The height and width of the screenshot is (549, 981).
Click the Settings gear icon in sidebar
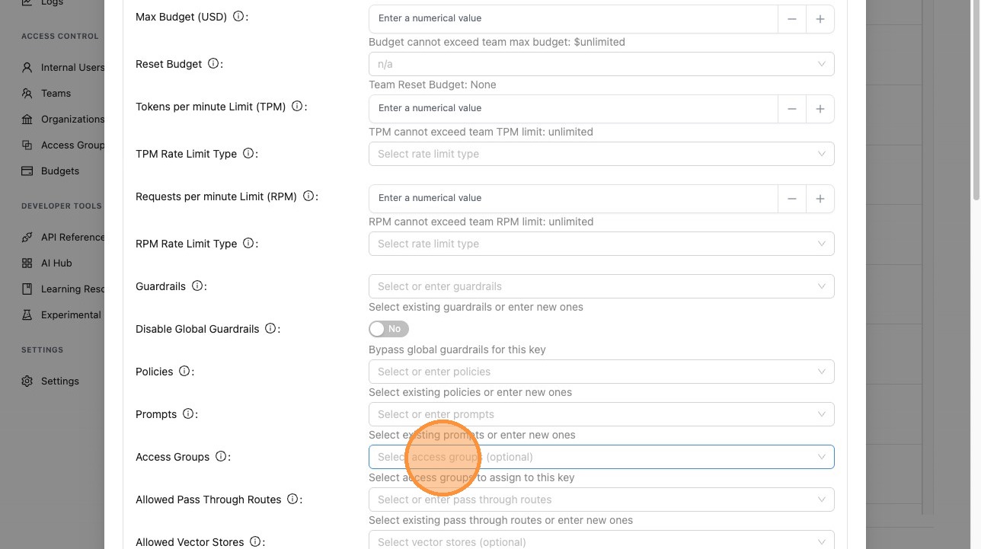pos(27,381)
